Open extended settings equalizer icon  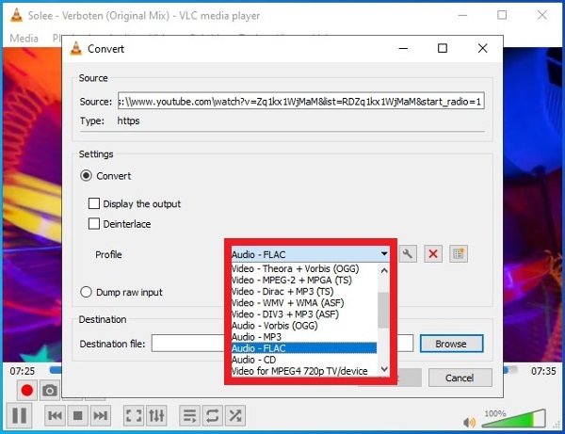click(156, 415)
